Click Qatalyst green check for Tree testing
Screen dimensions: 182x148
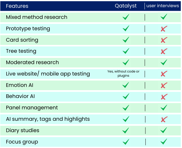126,51
